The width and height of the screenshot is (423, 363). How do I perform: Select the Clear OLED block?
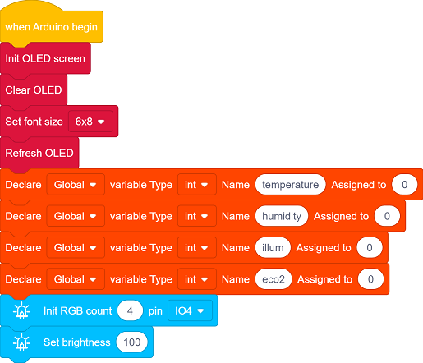(34, 90)
